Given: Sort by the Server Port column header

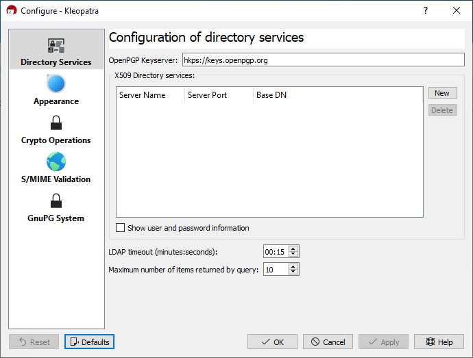Looking at the screenshot, I should click(219, 95).
